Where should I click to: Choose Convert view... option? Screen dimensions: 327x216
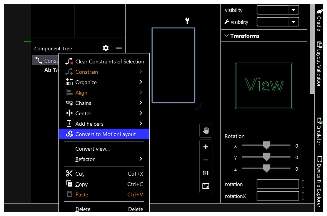104,149
